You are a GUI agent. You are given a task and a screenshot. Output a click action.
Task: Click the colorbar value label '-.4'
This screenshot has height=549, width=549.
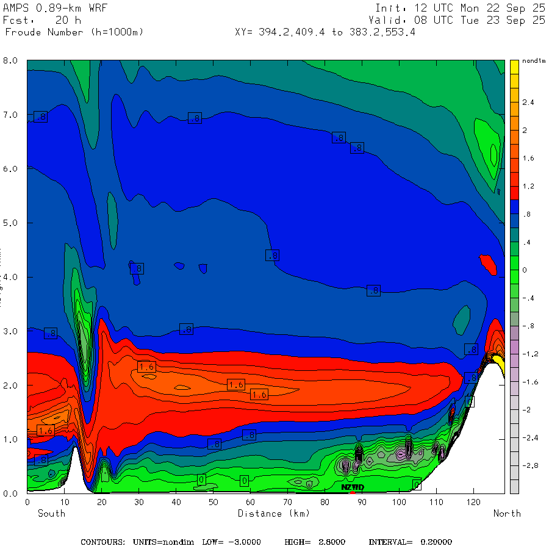point(528,298)
